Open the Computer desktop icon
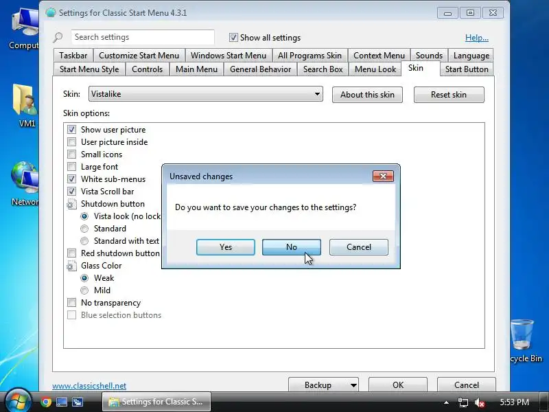Viewport: 549px width, 412px height. 25,30
